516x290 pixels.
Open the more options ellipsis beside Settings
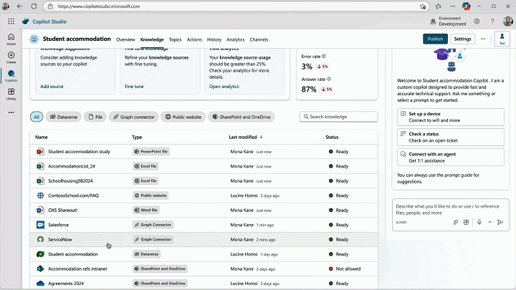(483, 39)
